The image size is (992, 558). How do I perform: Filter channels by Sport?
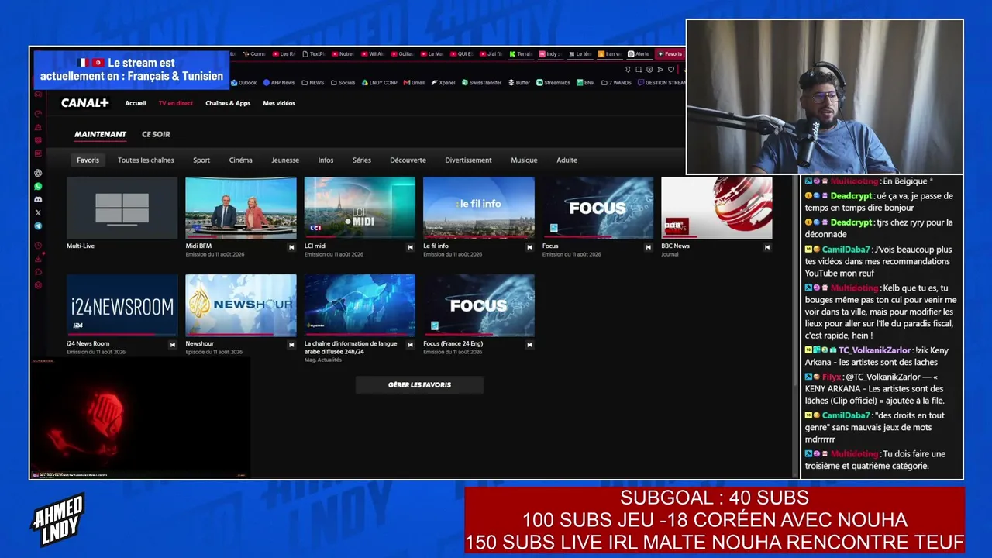click(201, 160)
